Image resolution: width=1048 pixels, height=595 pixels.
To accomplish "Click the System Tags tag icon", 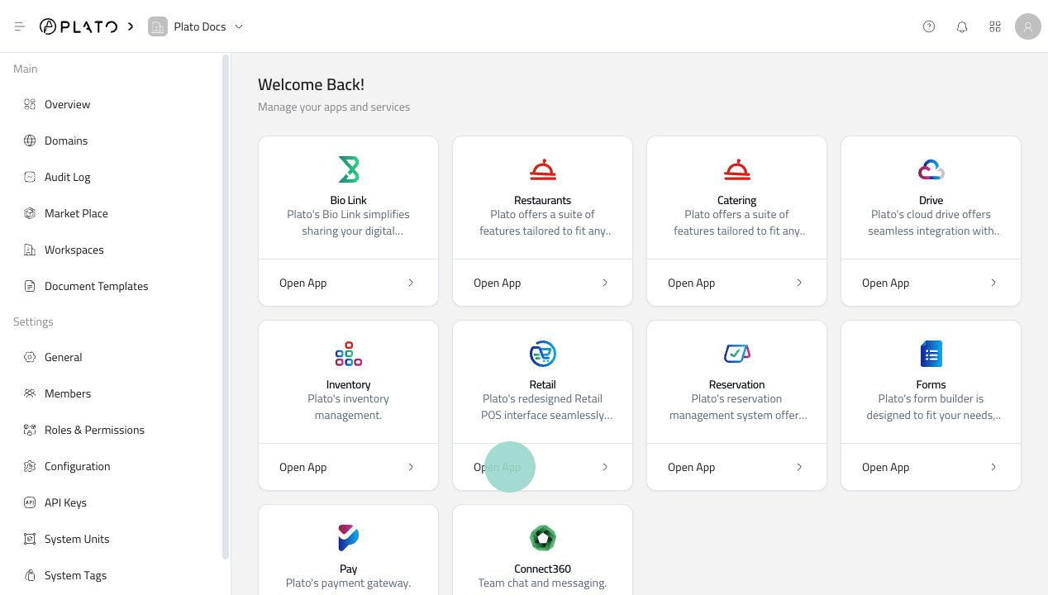I will pos(30,575).
